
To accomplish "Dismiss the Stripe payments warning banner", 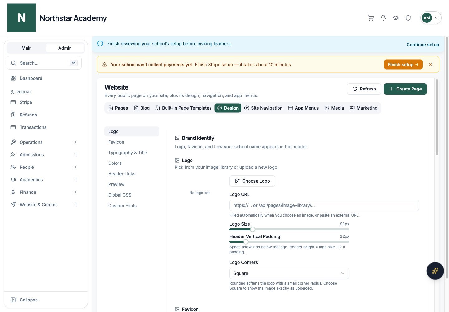I will 430,65.
